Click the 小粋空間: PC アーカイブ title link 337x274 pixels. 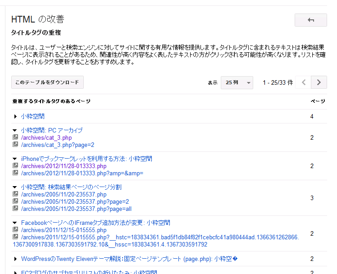pyautogui.click(x=52, y=130)
